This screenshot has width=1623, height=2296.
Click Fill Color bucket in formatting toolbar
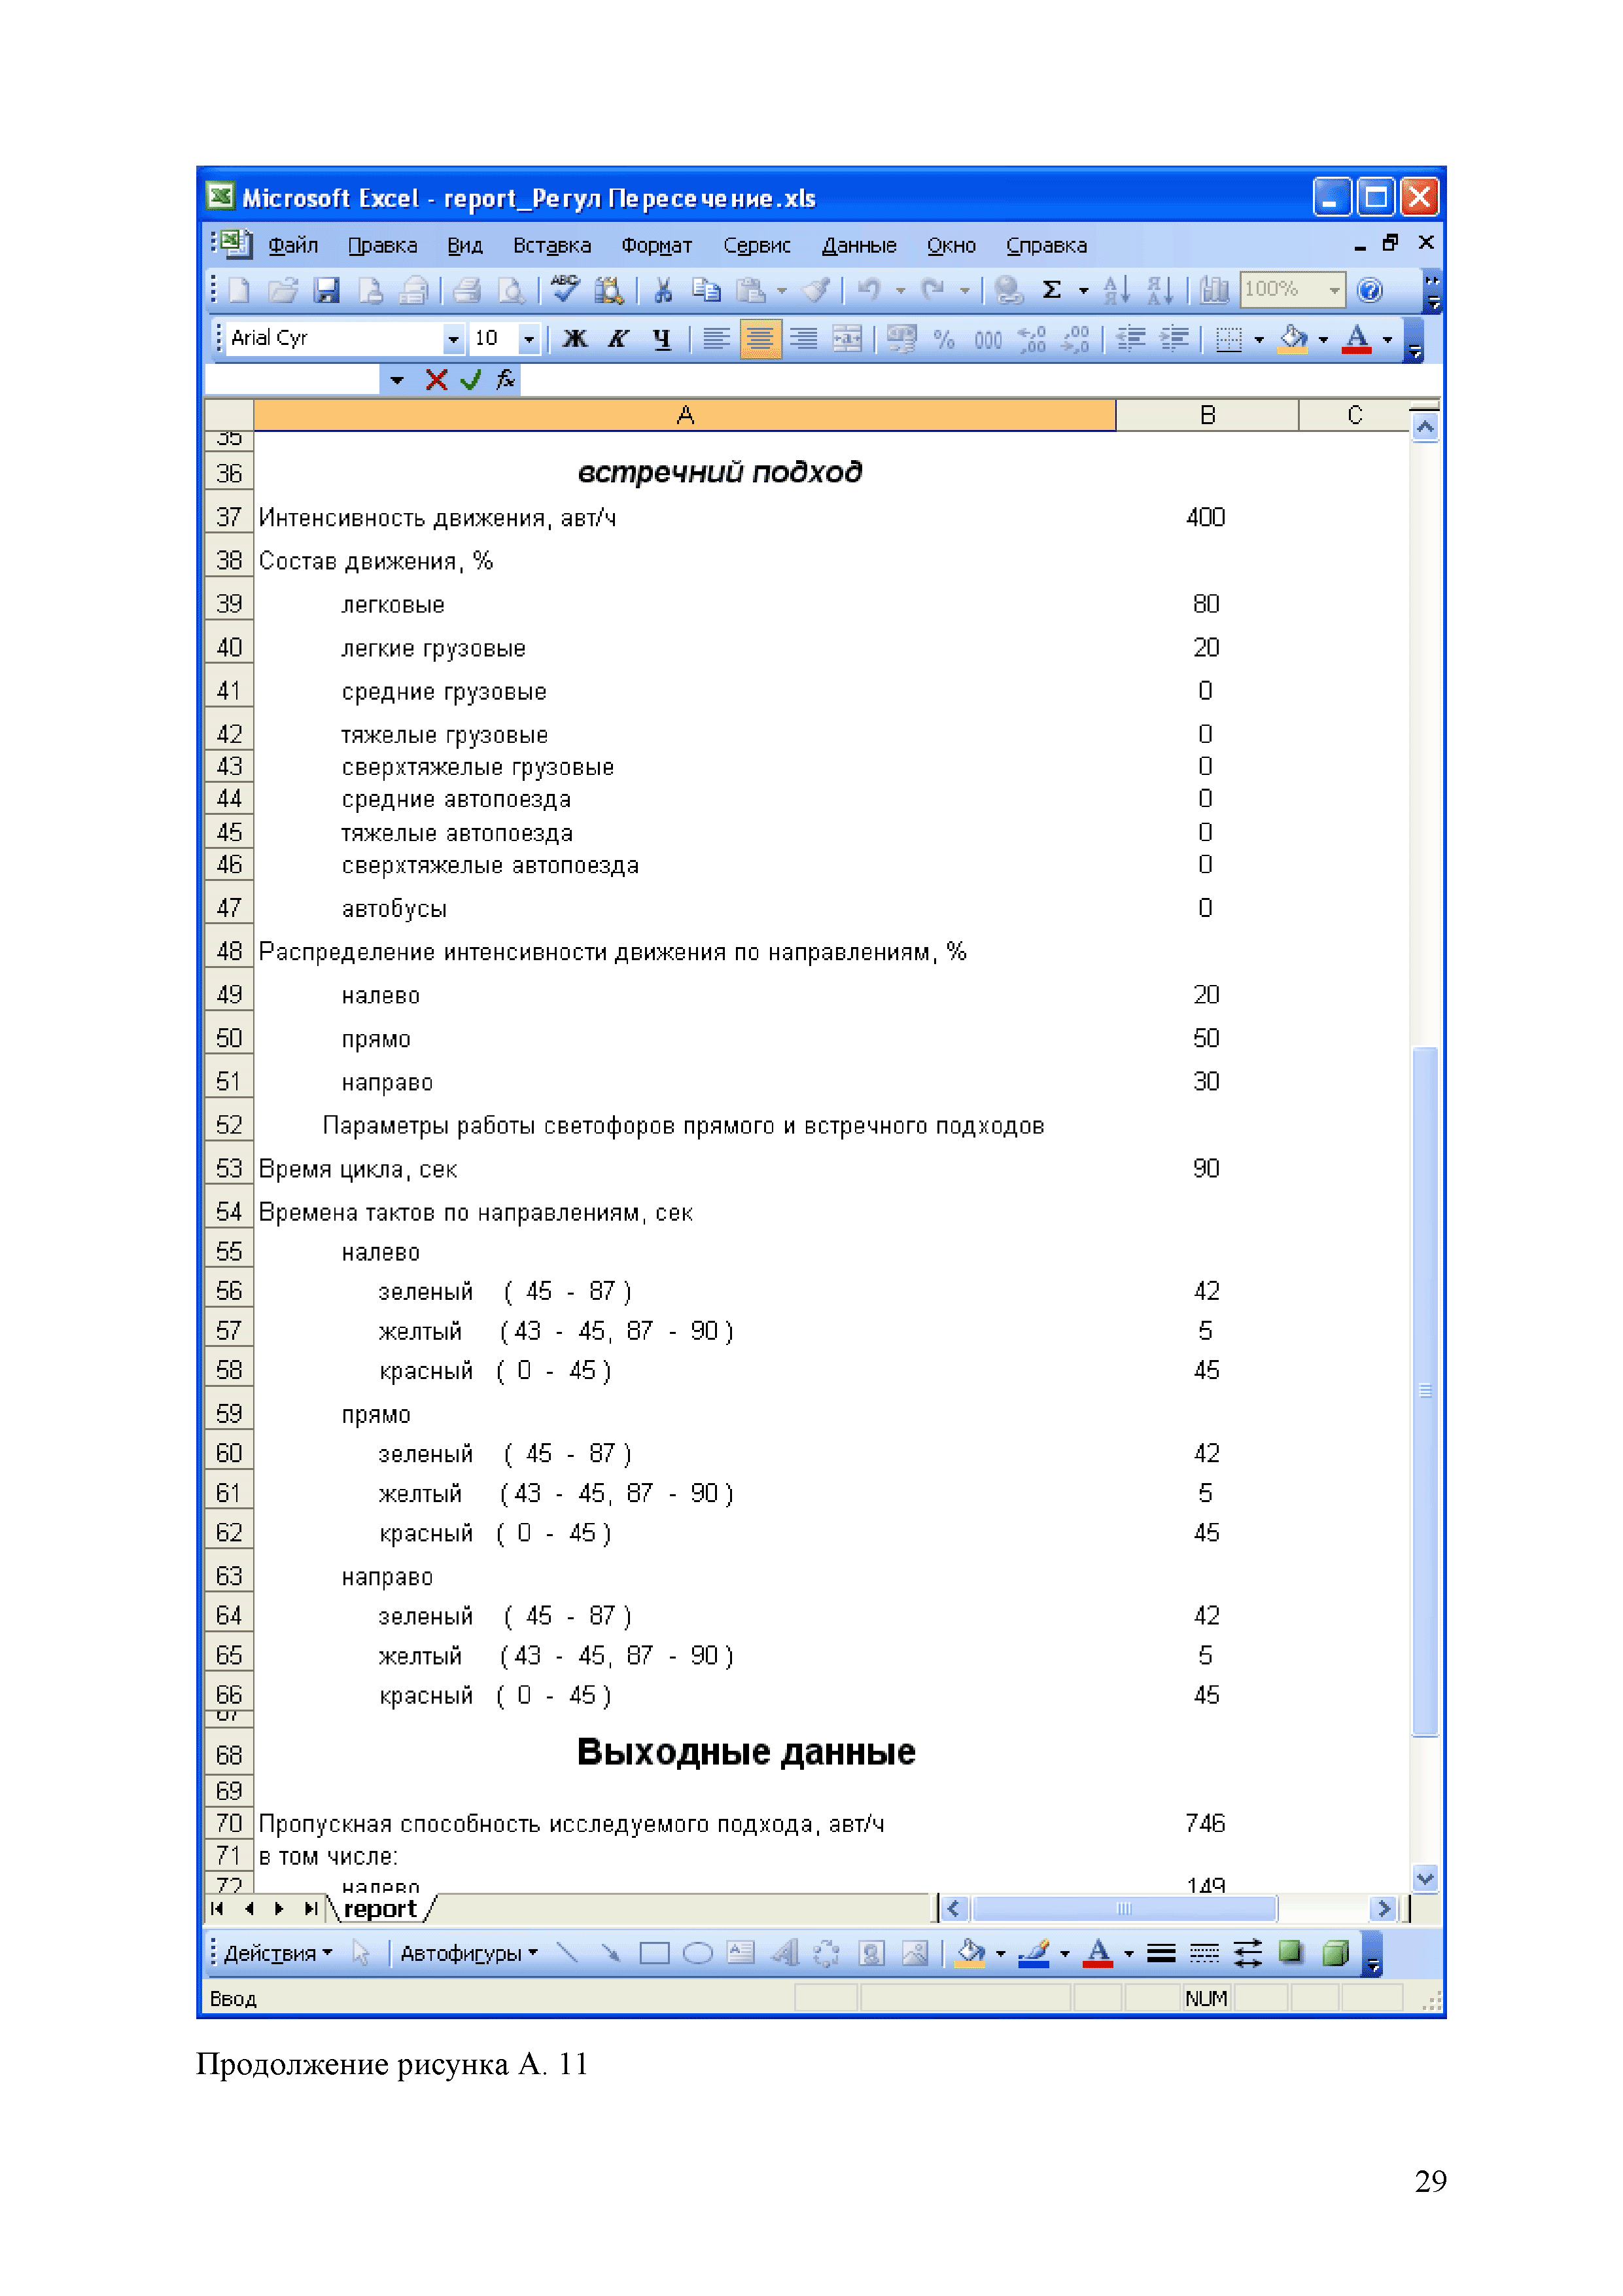[x=1292, y=339]
